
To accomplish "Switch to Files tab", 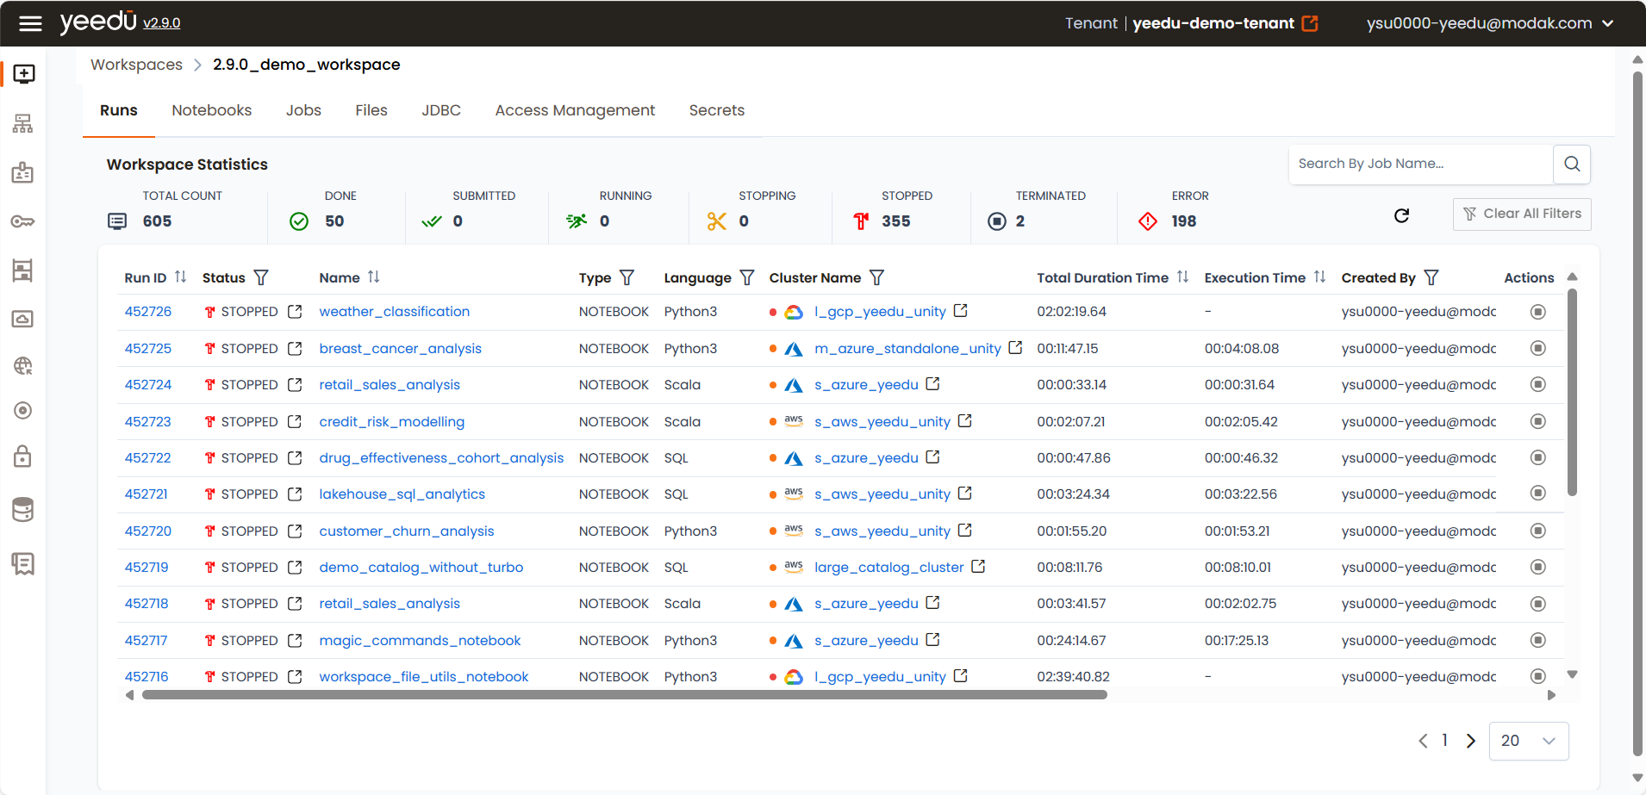I will coord(371,110).
